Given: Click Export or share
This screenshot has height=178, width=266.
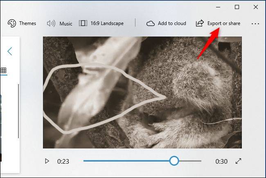Looking at the screenshot, I should click(x=218, y=23).
